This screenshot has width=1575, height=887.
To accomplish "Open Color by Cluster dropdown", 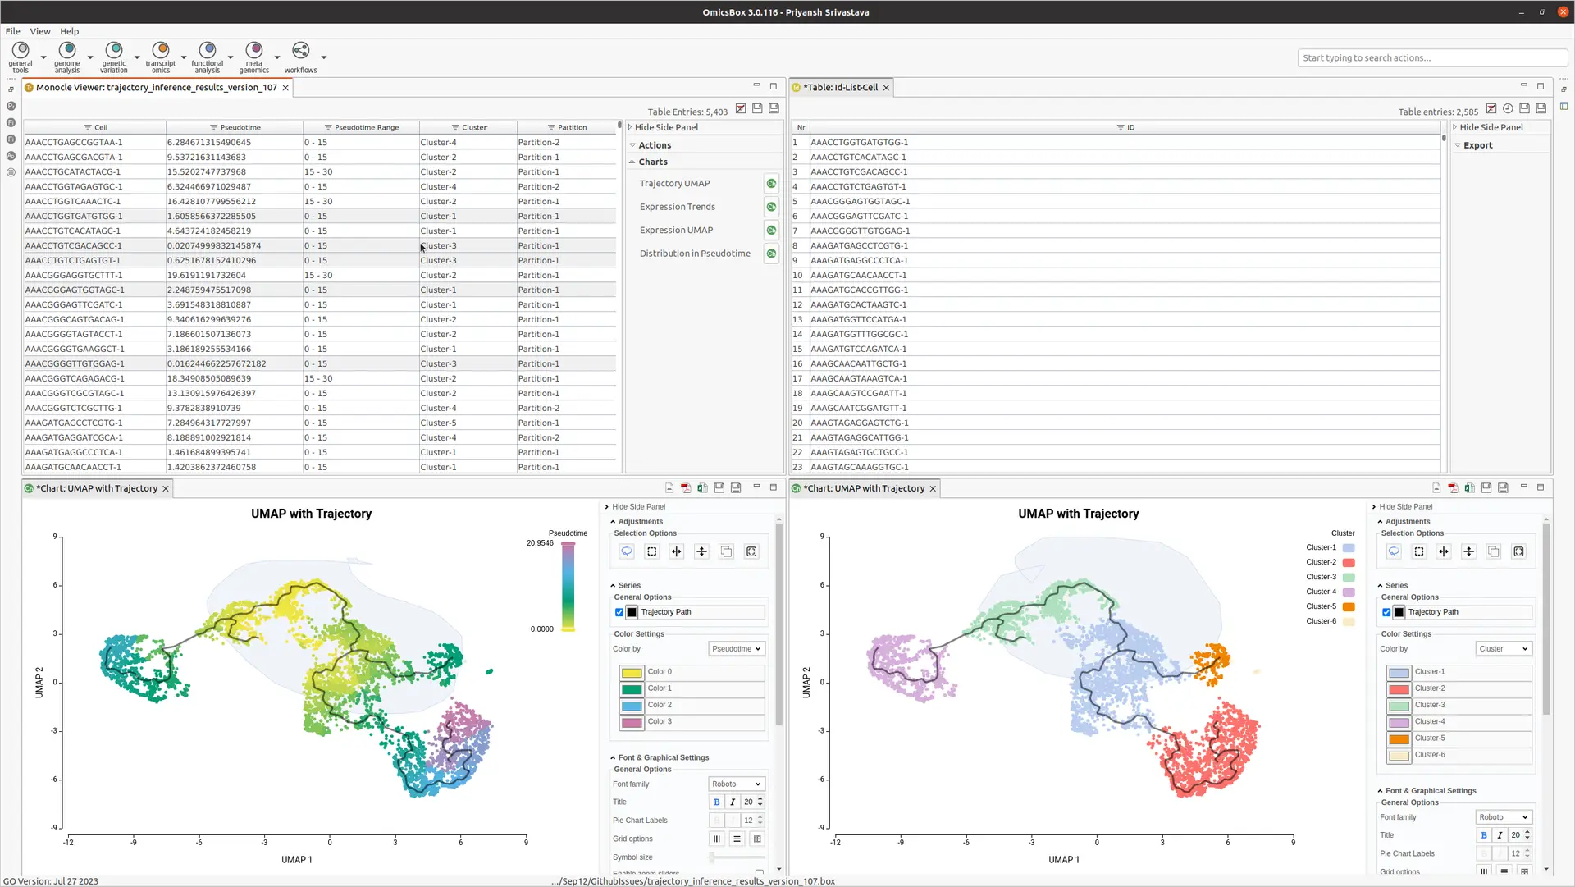I will (x=1504, y=649).
